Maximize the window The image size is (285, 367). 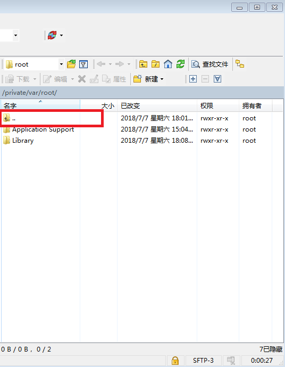point(257,7)
